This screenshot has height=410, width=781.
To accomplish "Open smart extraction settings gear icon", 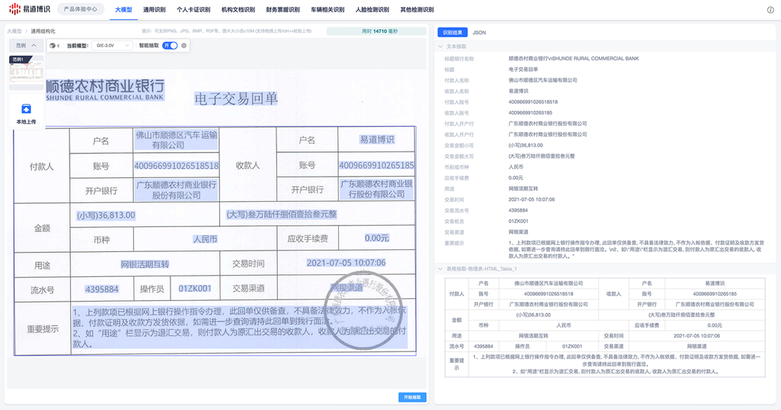I will [184, 46].
